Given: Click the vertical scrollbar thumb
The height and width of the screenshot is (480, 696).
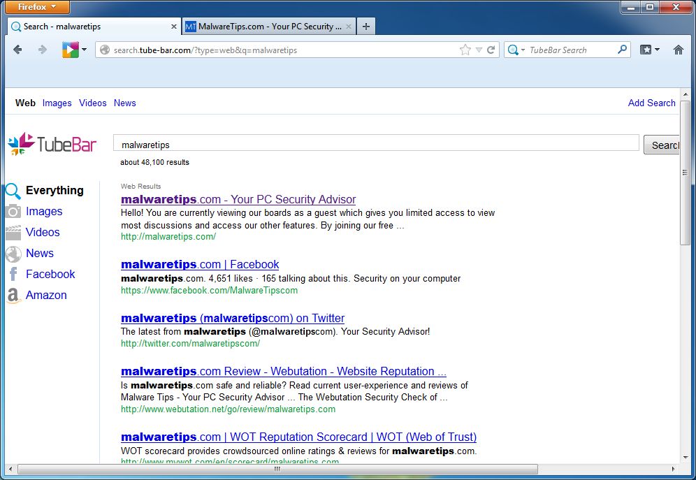Looking at the screenshot, I should click(x=685, y=172).
